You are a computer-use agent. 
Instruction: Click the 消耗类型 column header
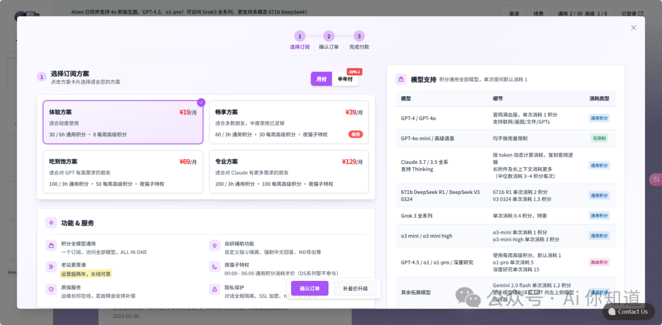point(599,98)
